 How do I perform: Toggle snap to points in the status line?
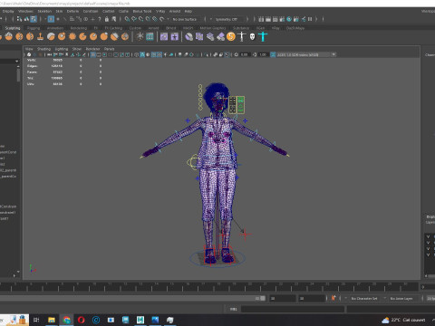[140, 19]
